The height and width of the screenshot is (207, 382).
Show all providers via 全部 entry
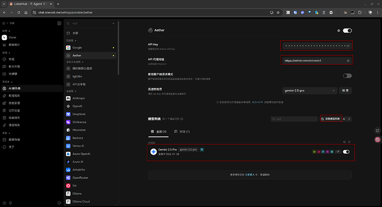click(x=90, y=33)
